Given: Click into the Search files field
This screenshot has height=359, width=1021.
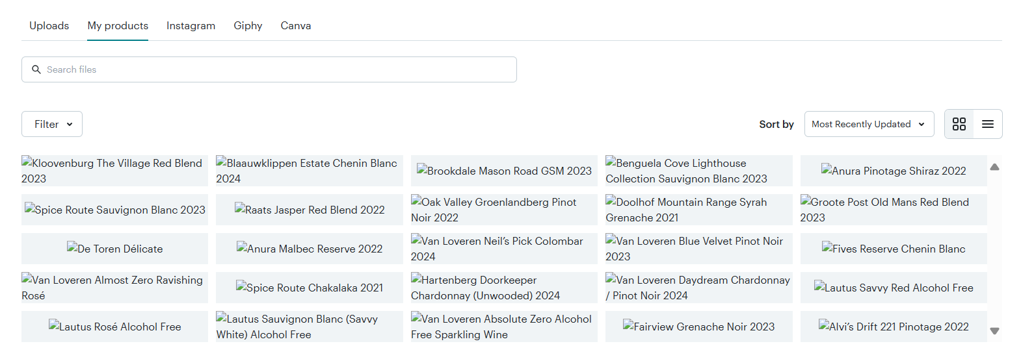Looking at the screenshot, I should (273, 69).
